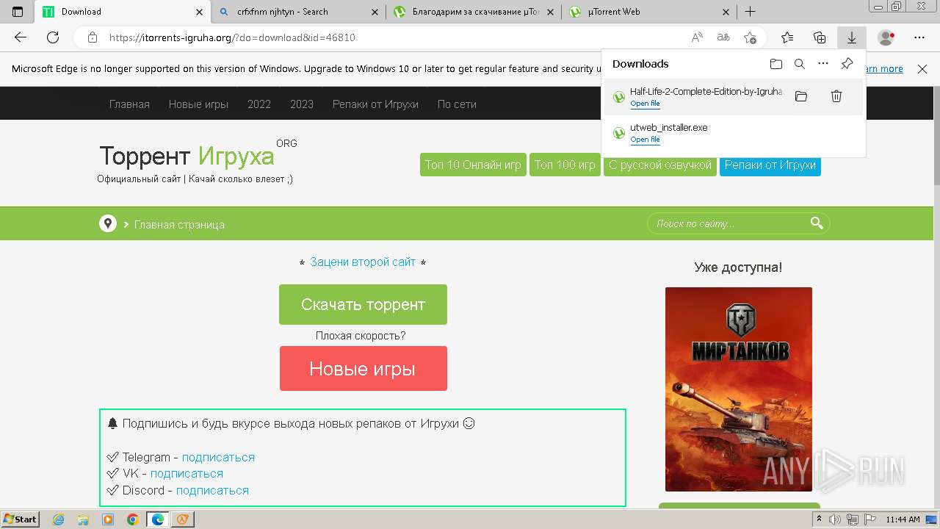Open Edge Settings and more menu
The image size is (940, 529).
919,37
